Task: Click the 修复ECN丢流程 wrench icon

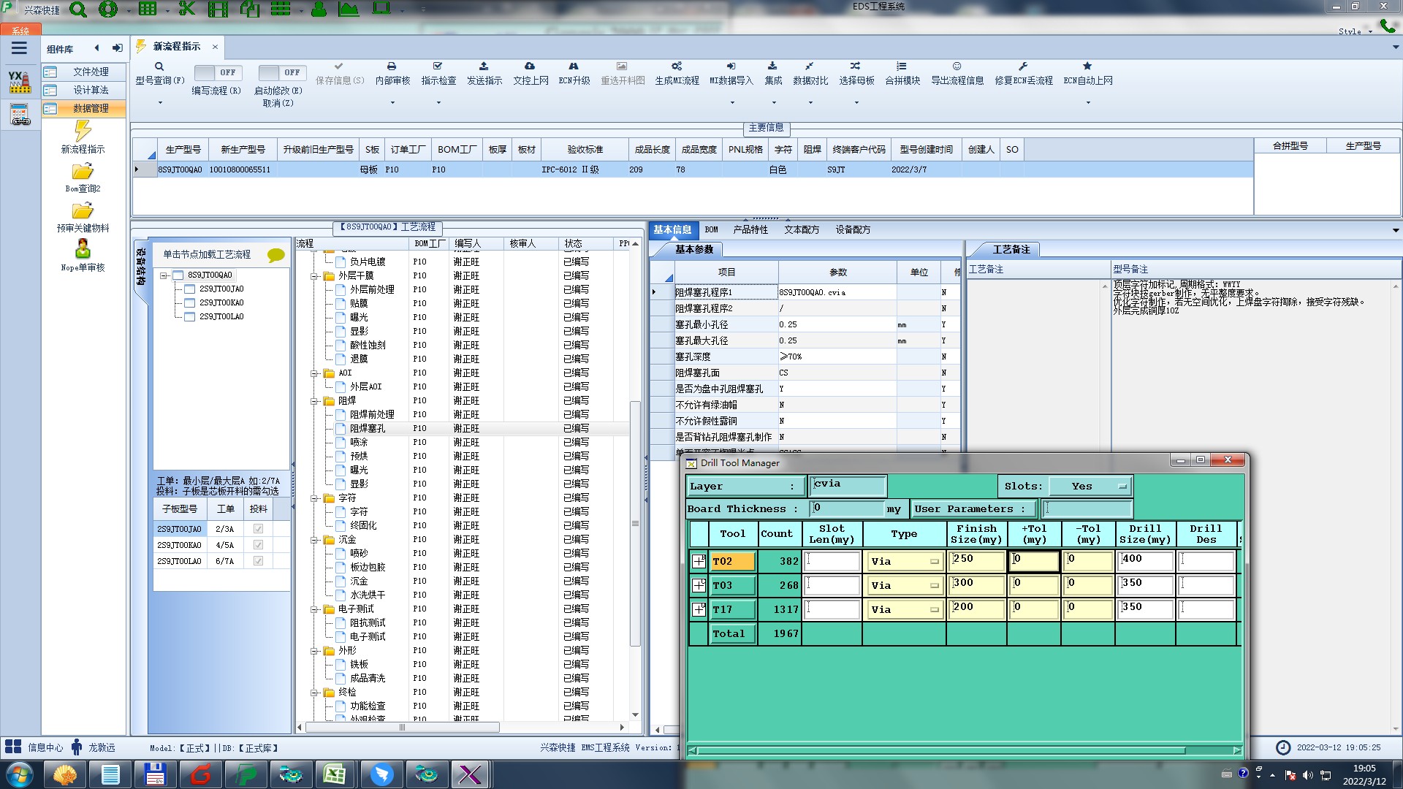Action: pos(1023,66)
